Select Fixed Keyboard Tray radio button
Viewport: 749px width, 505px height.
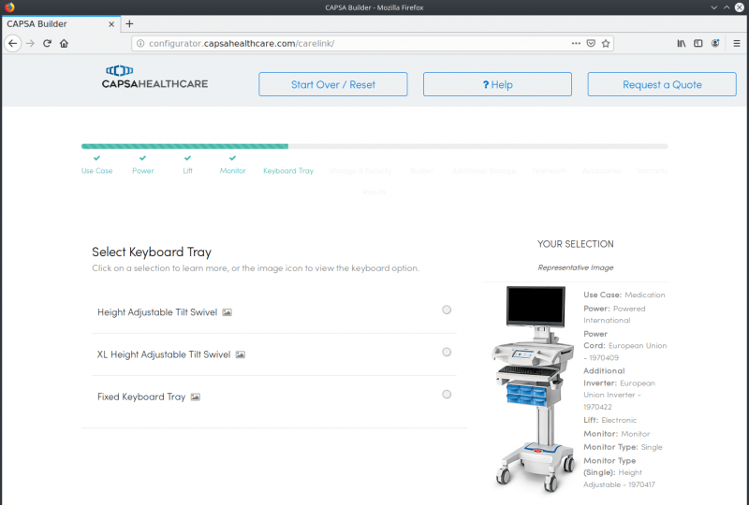click(447, 395)
